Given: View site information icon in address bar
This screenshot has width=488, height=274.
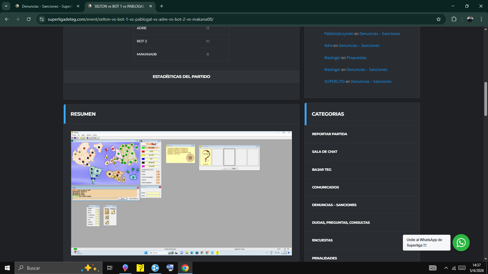Looking at the screenshot, I should click(42, 19).
